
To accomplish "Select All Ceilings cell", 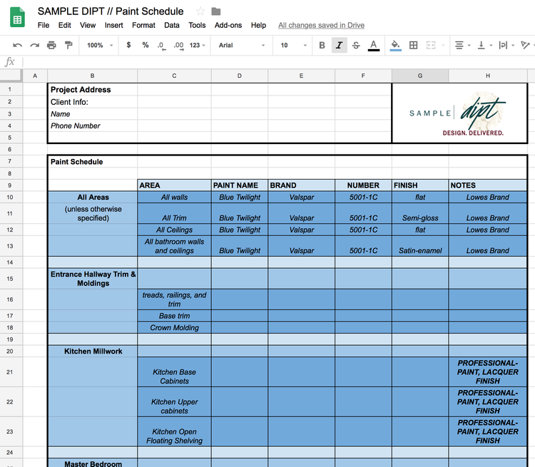I will pyautogui.click(x=174, y=230).
